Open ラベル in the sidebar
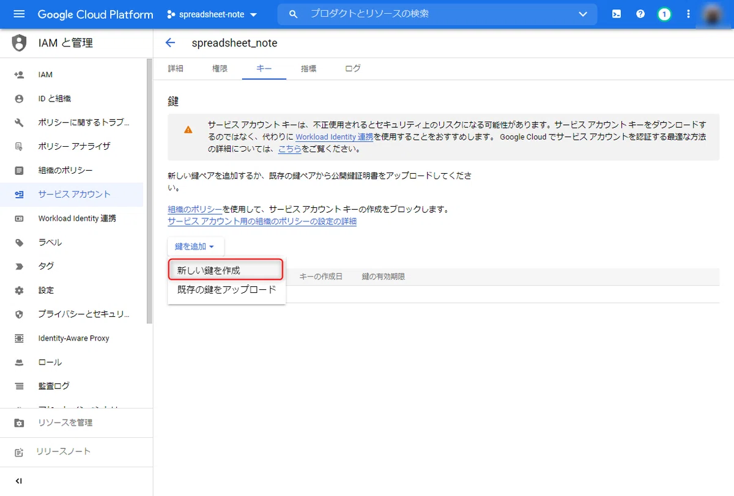Viewport: 734px width, 496px height. click(50, 242)
